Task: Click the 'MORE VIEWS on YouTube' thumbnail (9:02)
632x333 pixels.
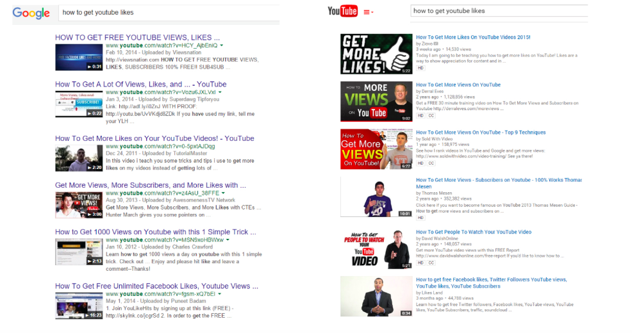Action: [376, 101]
